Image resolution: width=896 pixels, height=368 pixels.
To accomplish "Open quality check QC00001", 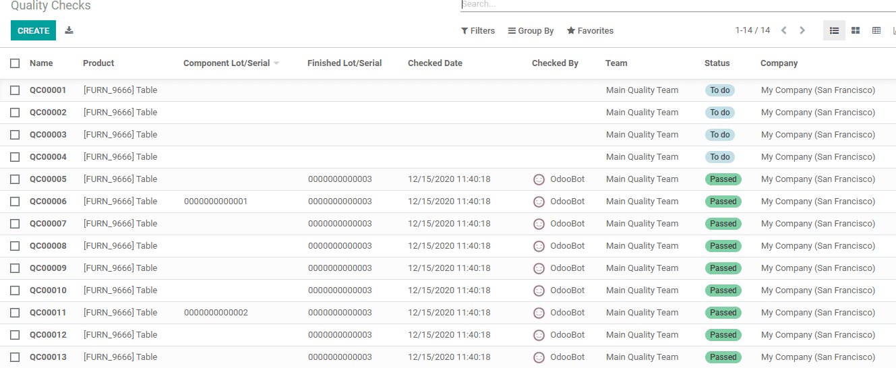I will point(48,90).
